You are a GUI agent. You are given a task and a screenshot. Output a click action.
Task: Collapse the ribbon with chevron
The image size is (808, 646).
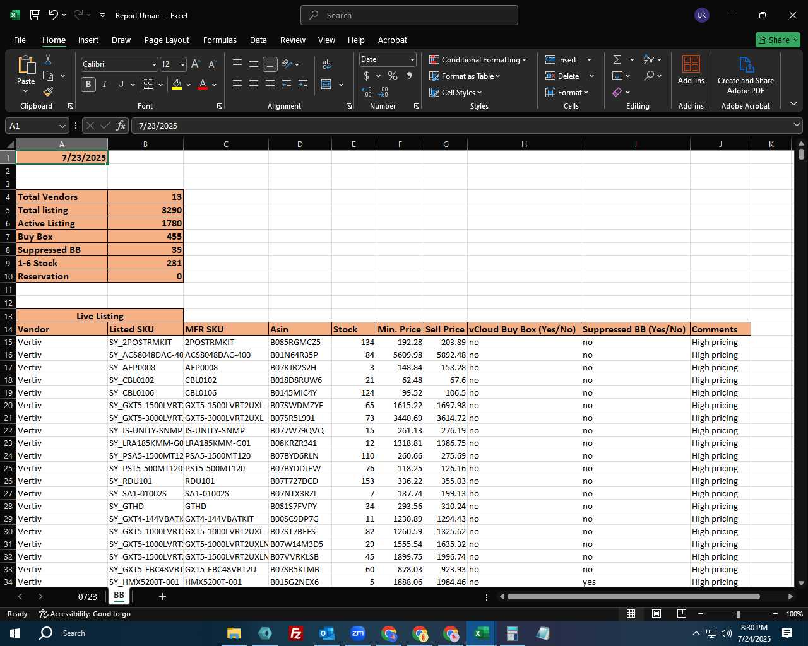click(793, 104)
